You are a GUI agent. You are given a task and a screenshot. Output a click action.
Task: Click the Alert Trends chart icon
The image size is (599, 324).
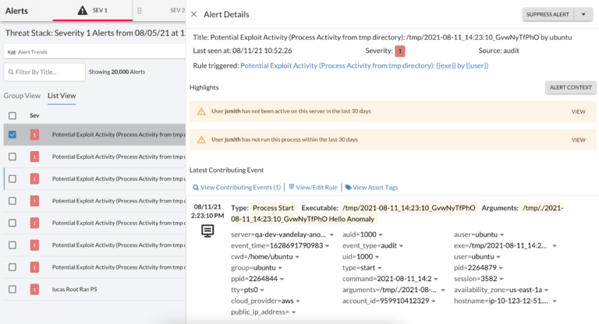[11, 52]
